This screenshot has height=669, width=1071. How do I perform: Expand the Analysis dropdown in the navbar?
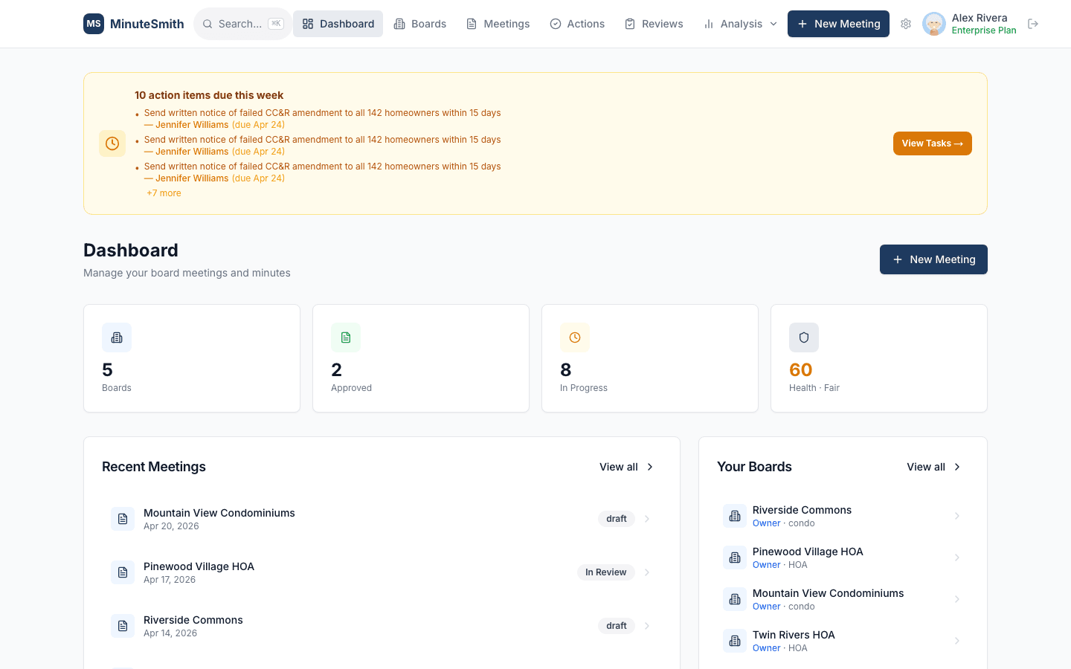click(739, 24)
